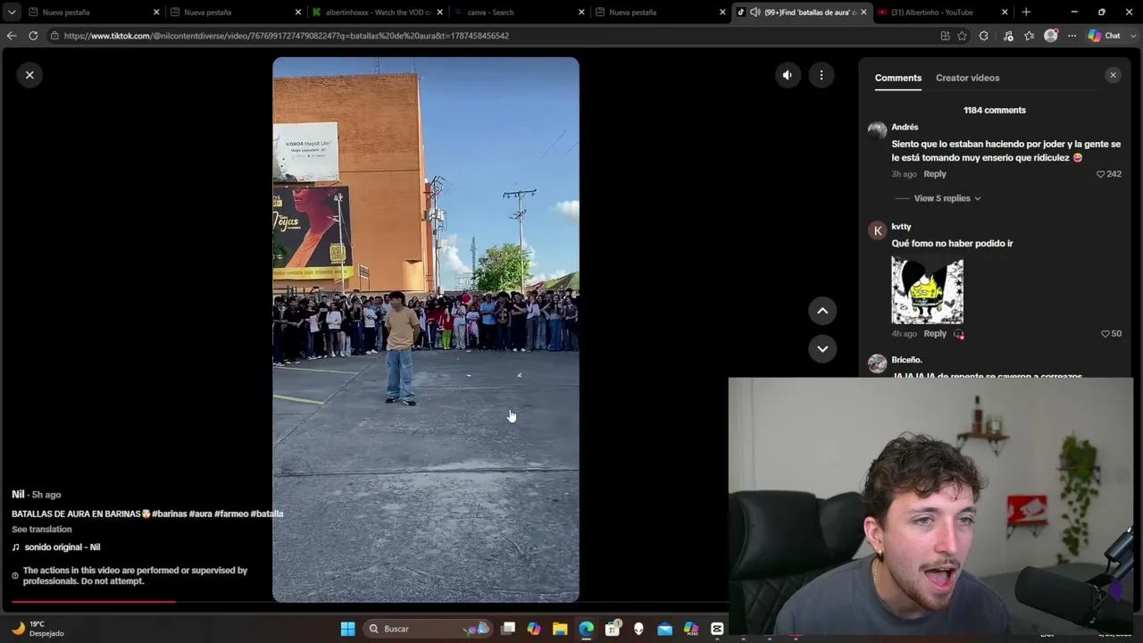Open the sticker image in kvtty's comment
This screenshot has width=1143, height=643.
click(927, 290)
